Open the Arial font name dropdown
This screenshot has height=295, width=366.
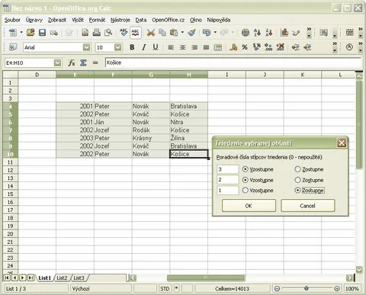(x=86, y=47)
